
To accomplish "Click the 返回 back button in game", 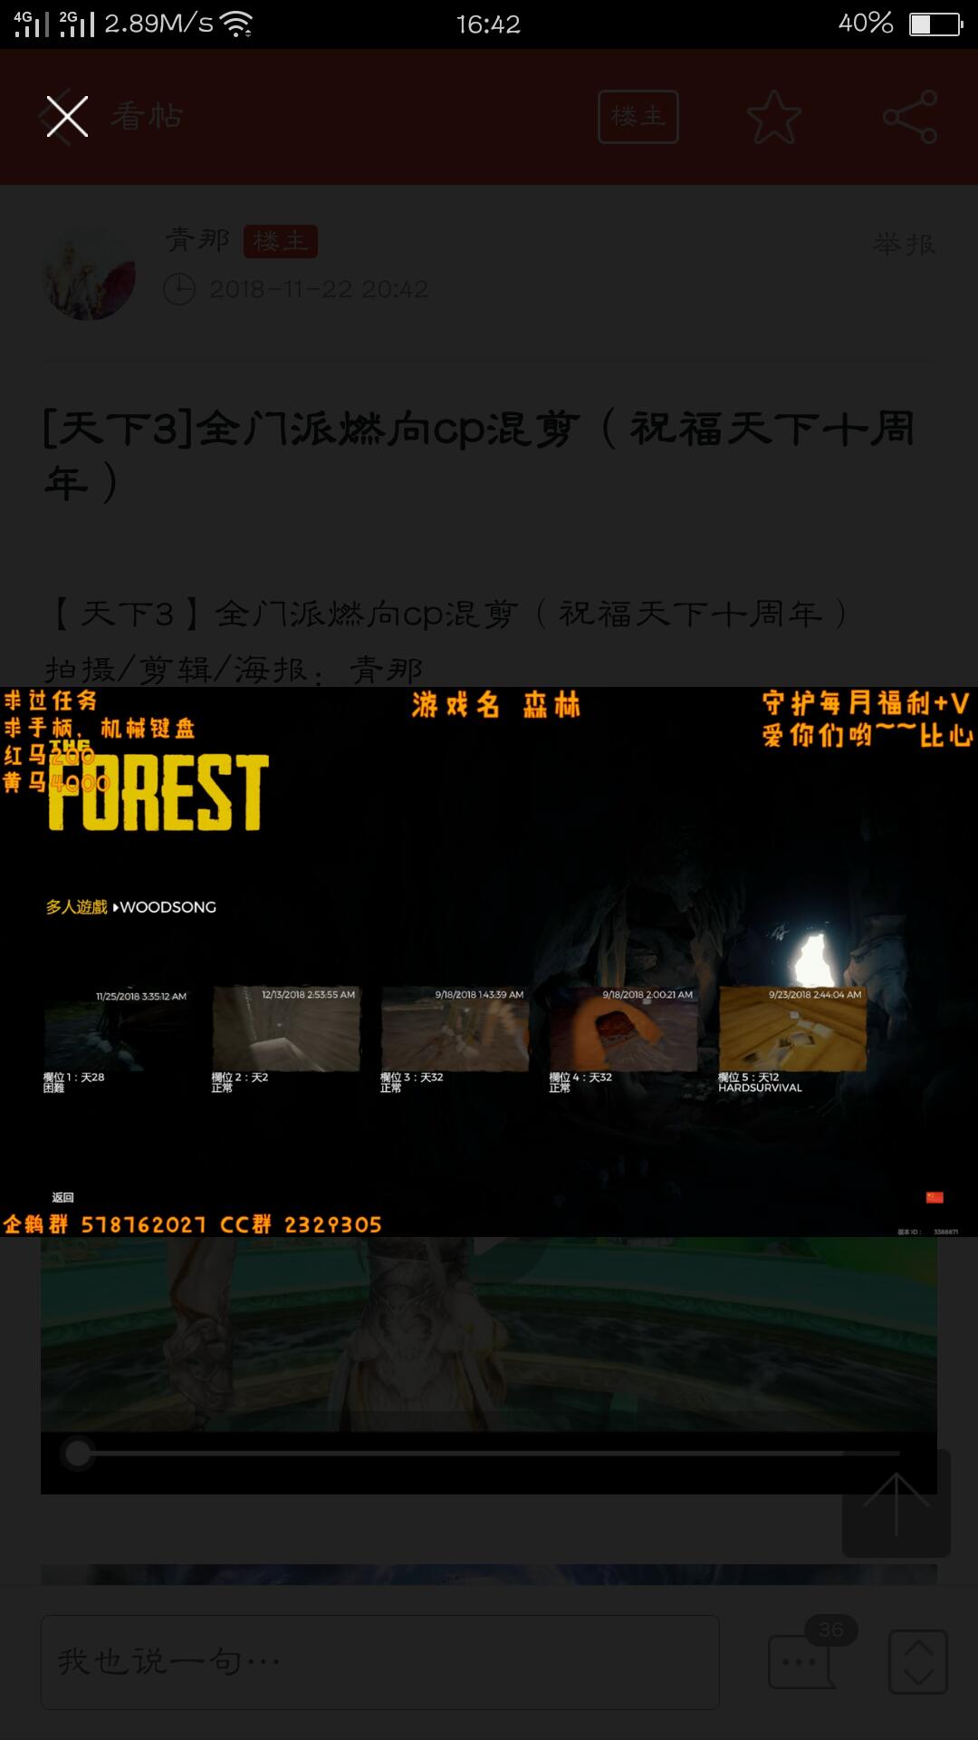I will 62,1197.
